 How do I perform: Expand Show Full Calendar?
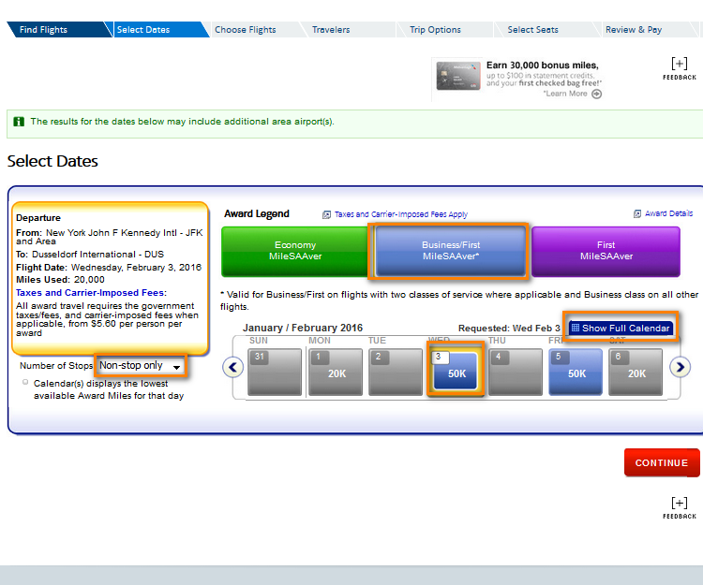coord(620,329)
